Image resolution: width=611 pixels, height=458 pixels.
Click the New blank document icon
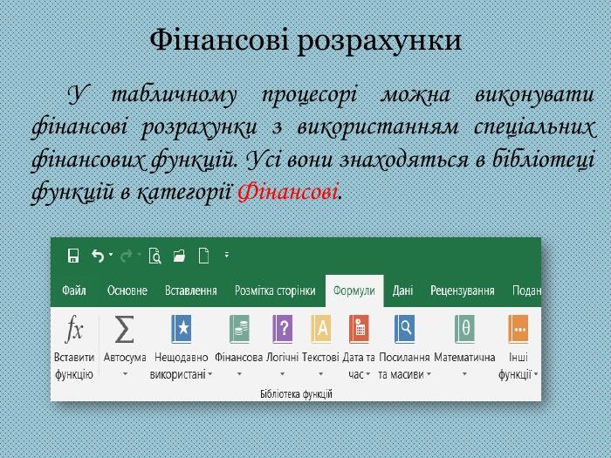(203, 256)
